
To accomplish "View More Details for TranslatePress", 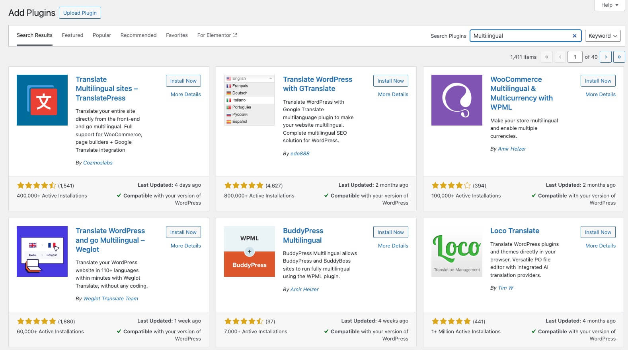I will pos(186,95).
